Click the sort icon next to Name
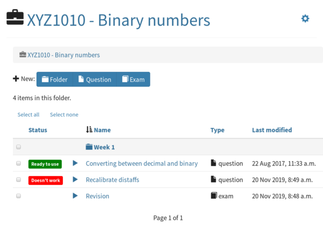 click(x=89, y=129)
